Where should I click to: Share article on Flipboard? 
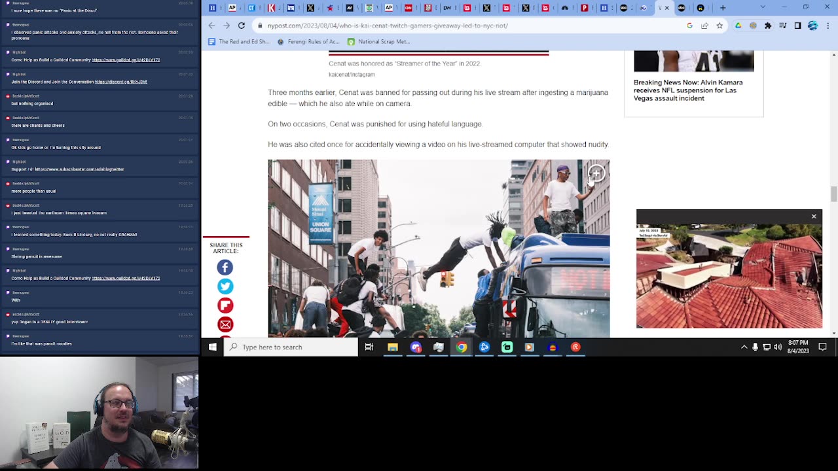225,305
